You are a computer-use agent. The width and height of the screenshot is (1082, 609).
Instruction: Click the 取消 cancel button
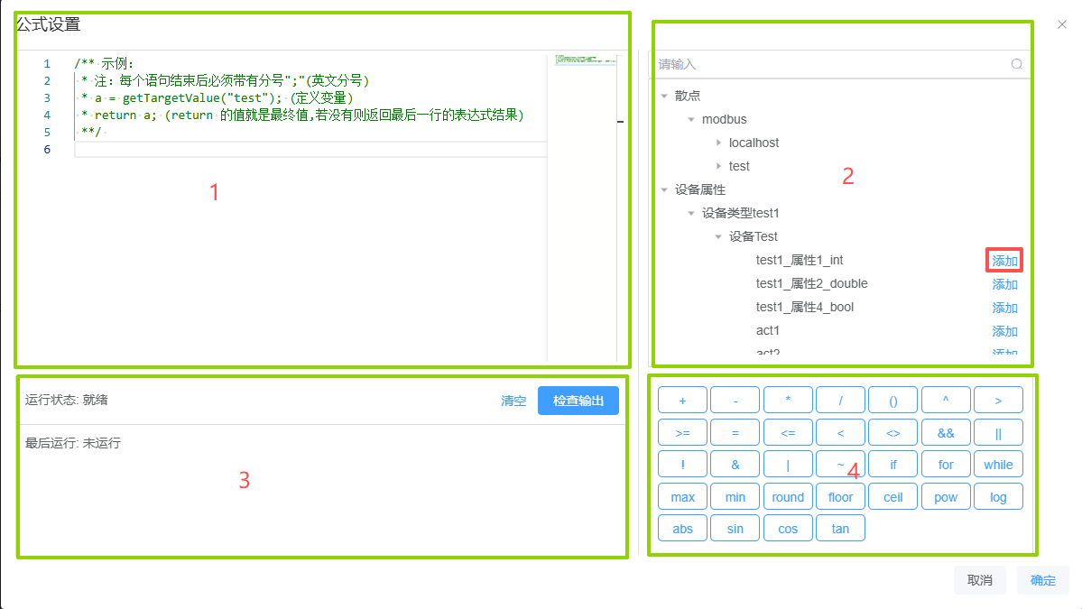point(980,580)
